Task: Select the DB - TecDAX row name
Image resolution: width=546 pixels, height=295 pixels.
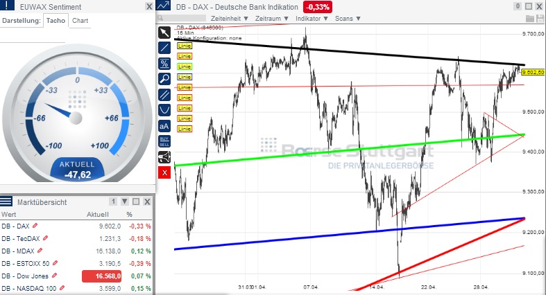Action: (x=21, y=239)
